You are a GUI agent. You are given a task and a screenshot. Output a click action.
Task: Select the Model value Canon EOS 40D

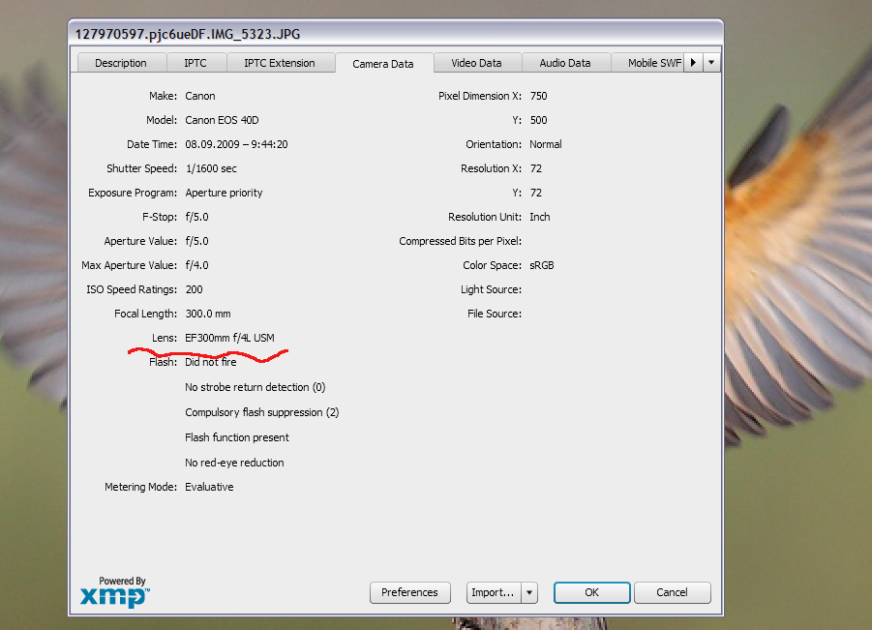click(x=222, y=120)
